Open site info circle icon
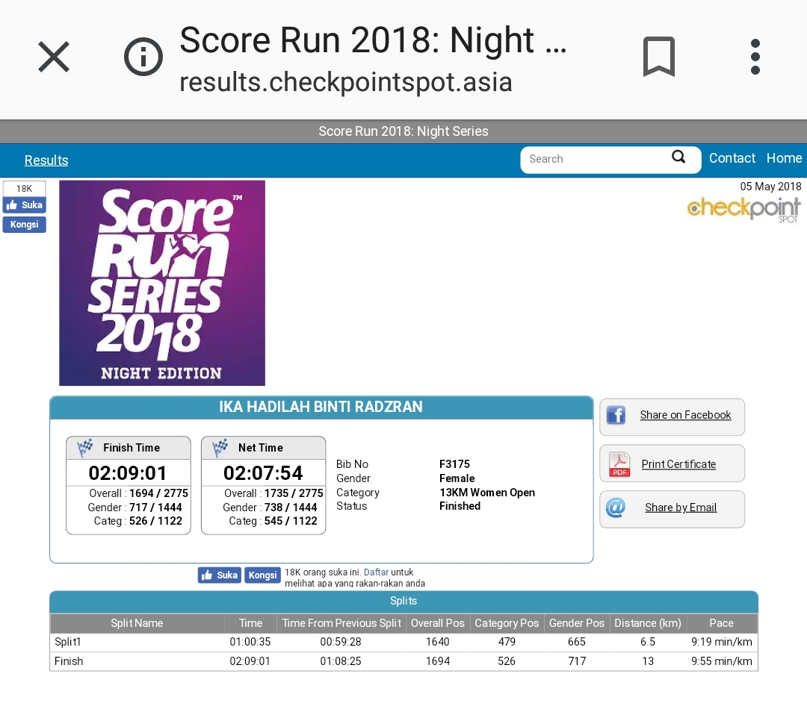 (x=143, y=57)
